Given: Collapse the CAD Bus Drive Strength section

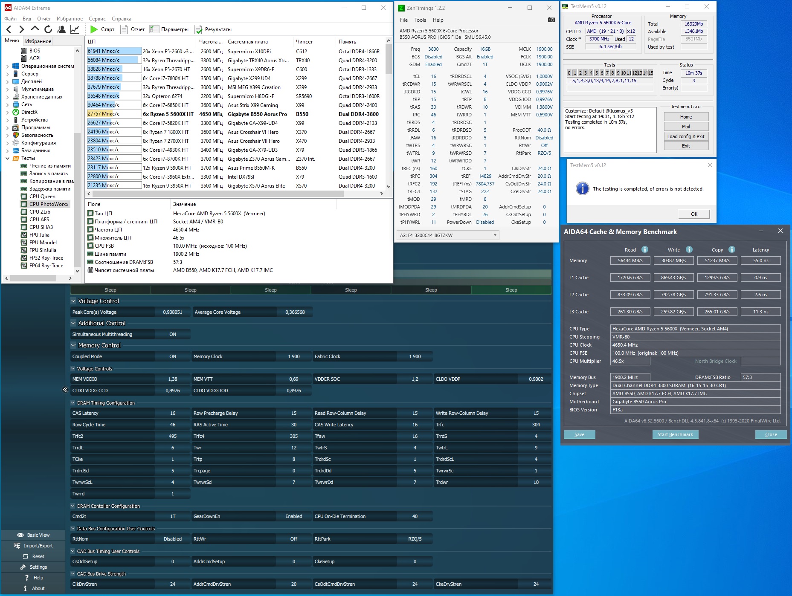Looking at the screenshot, I should pos(73,574).
